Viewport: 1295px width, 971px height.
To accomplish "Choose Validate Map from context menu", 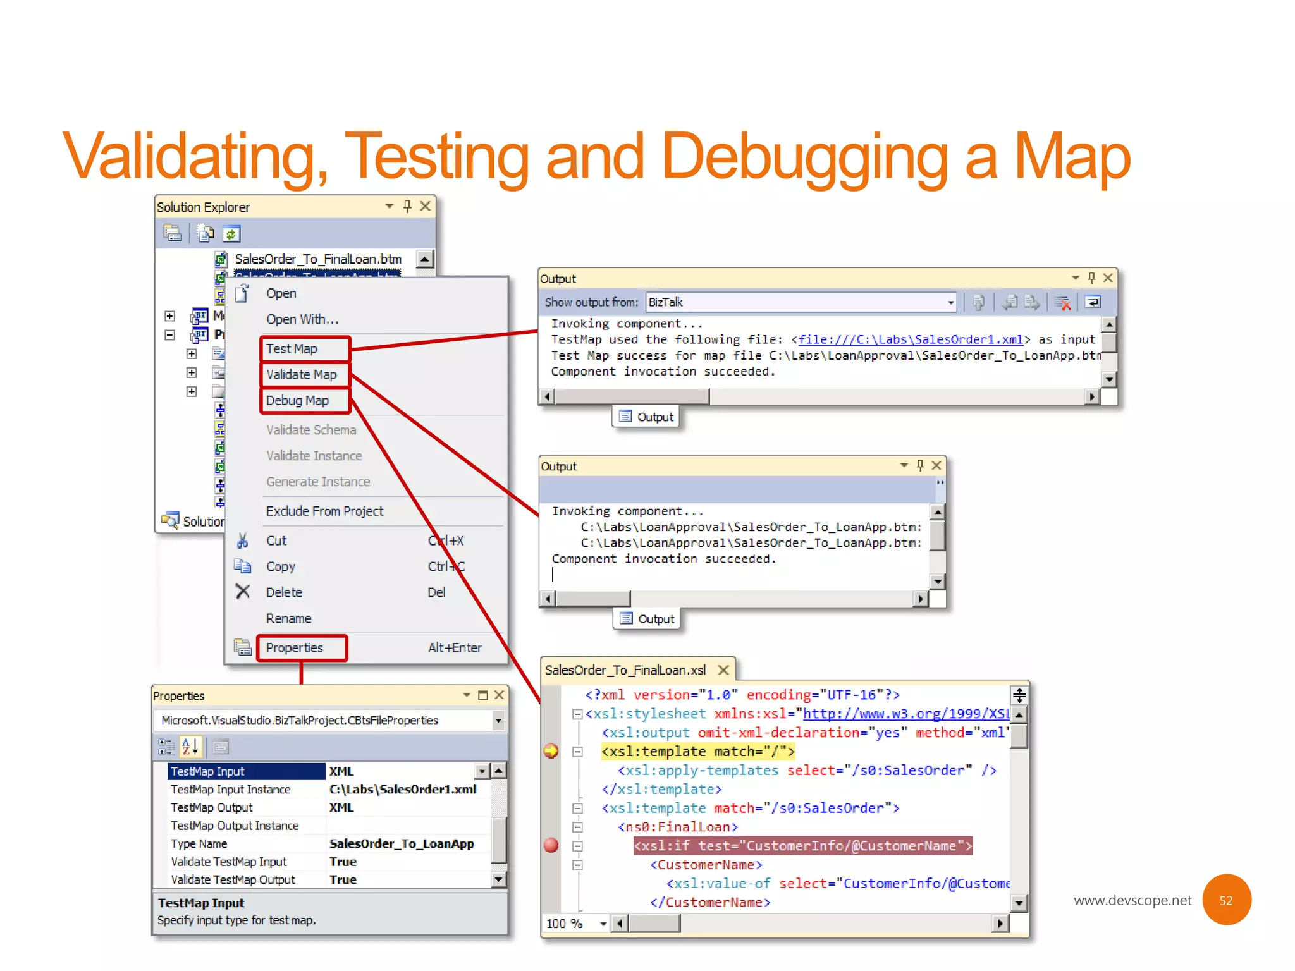I will tap(304, 374).
